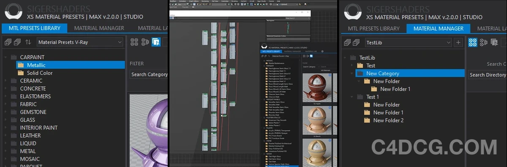Screen dimensions: 507x167
Task: Click window-cursor icon in TestLib window toolbar
Action: [494, 42]
